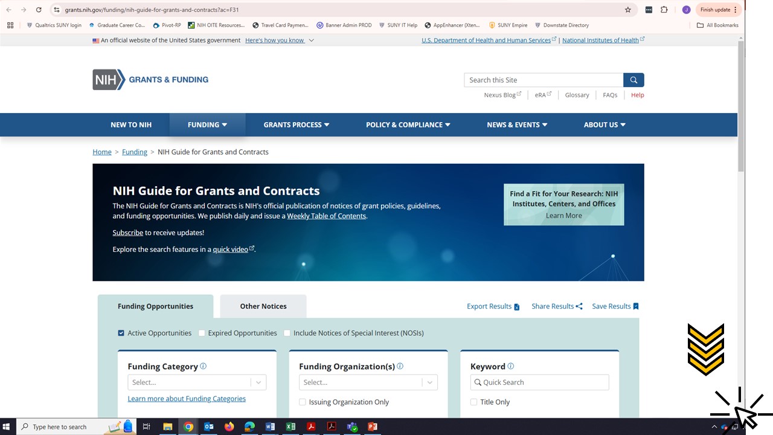Click the page's vertical scrollbar thumb
Viewport: 773px width, 435px height.
(741, 107)
